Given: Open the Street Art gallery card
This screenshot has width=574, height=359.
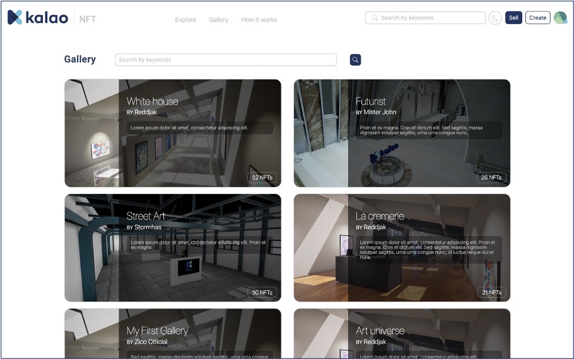Looking at the screenshot, I should [x=173, y=248].
